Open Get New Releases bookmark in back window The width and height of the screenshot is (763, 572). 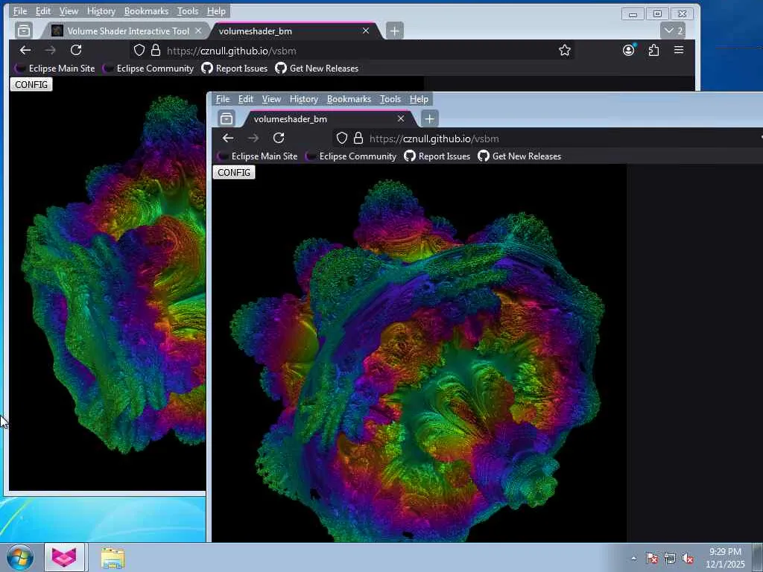pos(317,68)
